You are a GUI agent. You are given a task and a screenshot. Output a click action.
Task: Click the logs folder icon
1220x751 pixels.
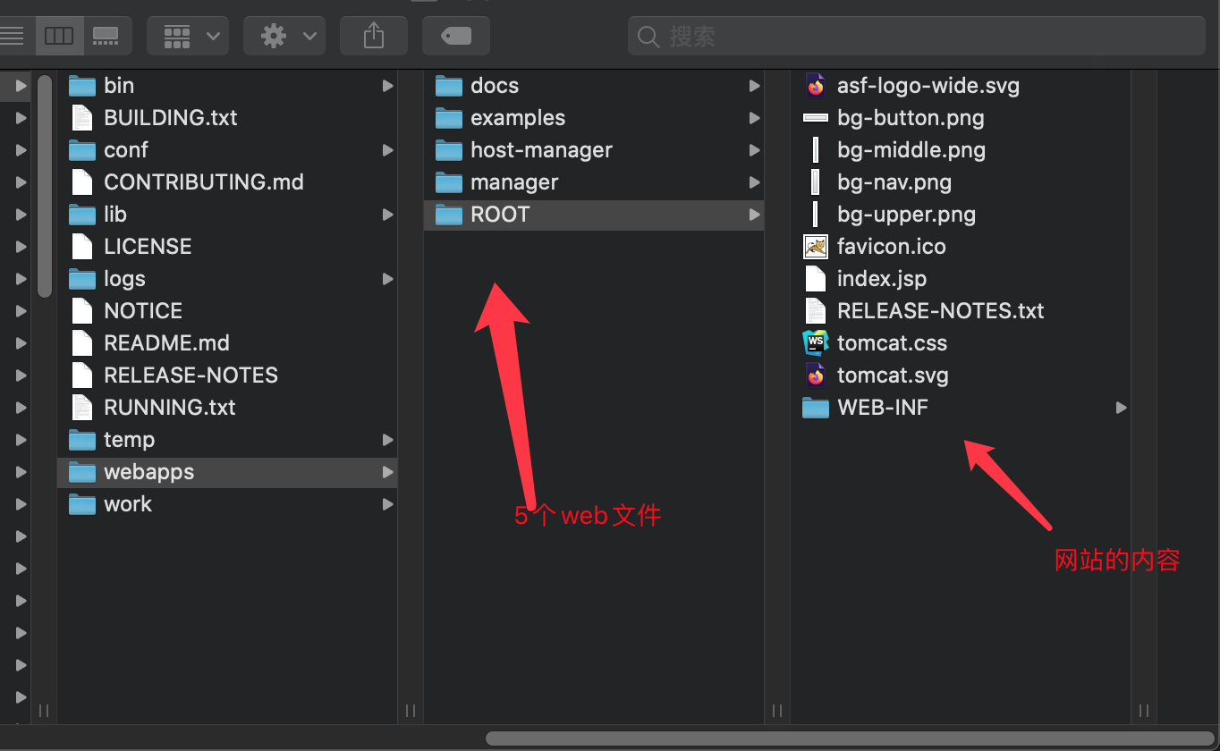point(82,279)
